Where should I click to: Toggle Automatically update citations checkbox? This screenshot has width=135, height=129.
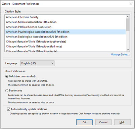coord(8,109)
